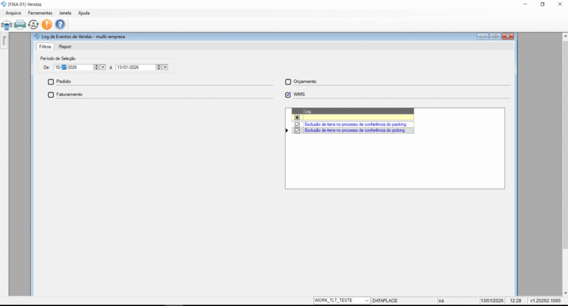
Task: Click the database connection toolbar icon
Action: [7, 24]
